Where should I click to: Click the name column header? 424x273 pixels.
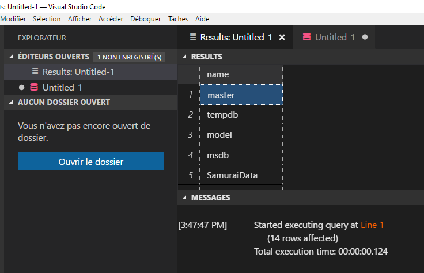pos(241,74)
